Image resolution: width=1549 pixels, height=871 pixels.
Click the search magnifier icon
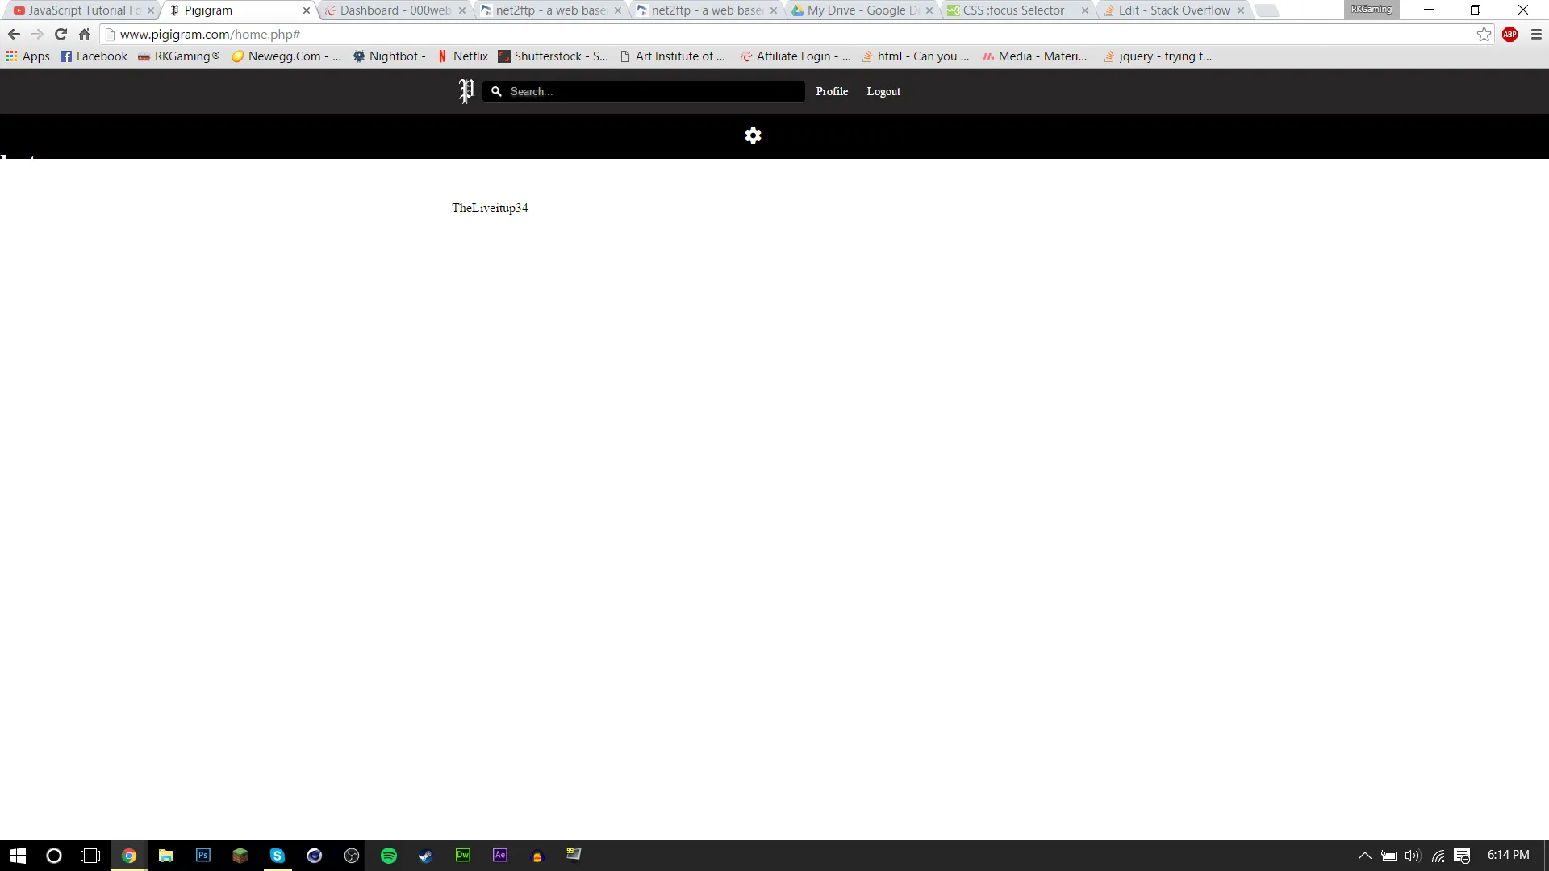point(497,90)
